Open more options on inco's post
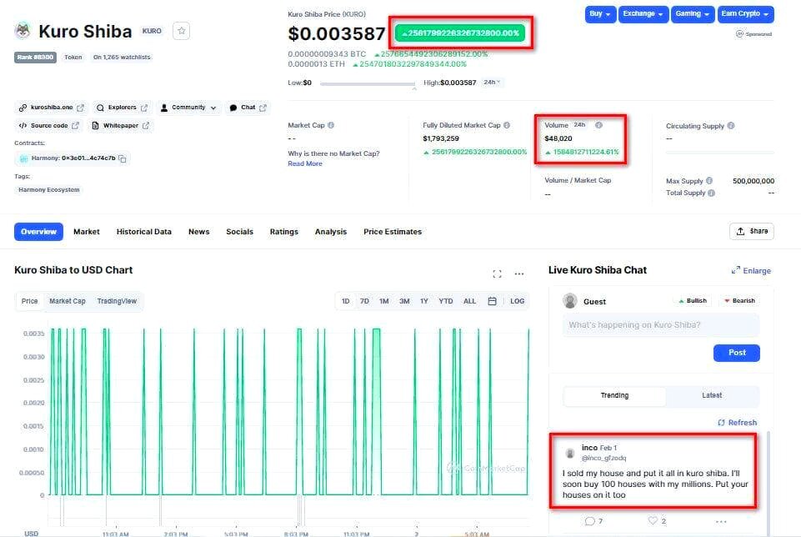 [x=721, y=522]
